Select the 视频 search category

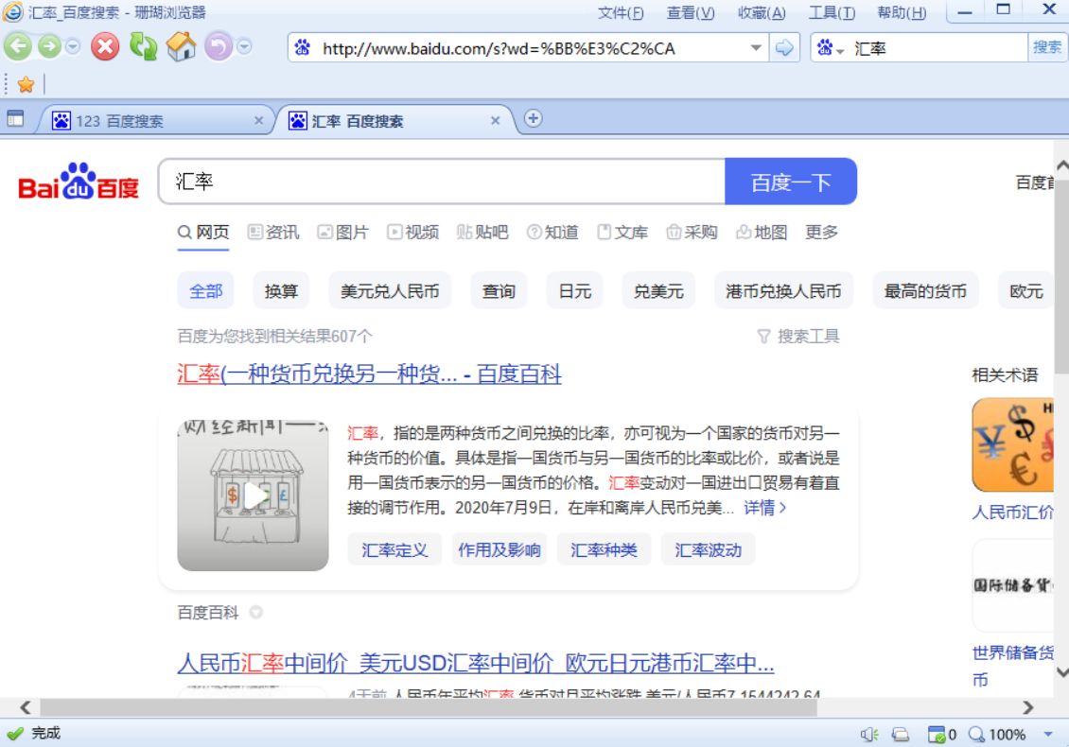(x=413, y=233)
